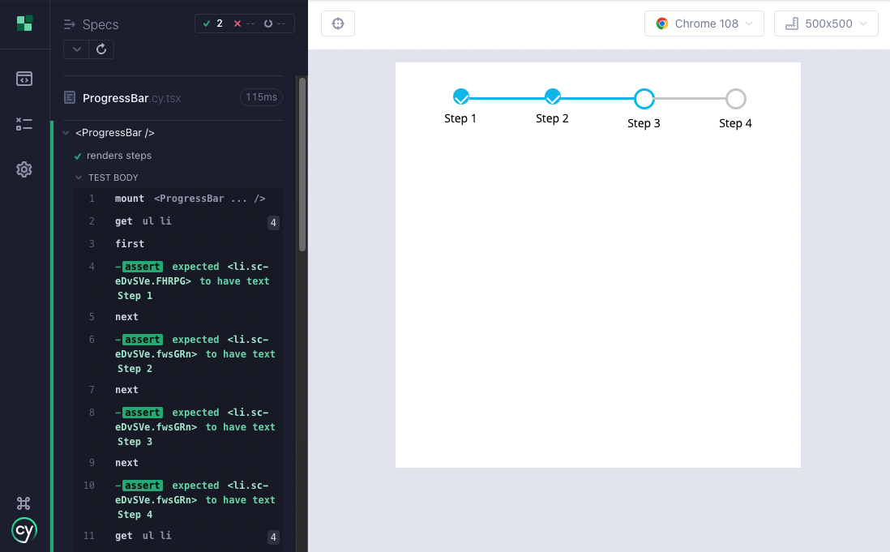Click the Cypress logo at bottom left
The image size is (890, 552).
[24, 531]
